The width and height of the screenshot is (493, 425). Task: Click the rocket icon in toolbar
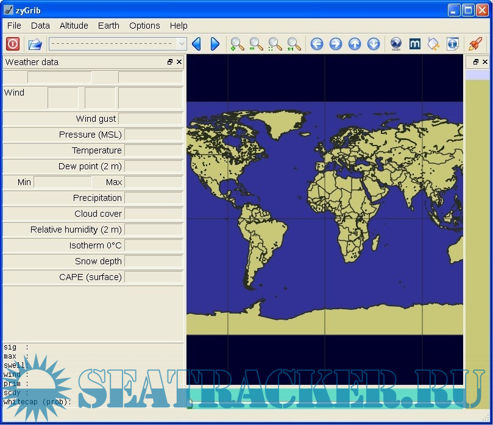click(x=475, y=44)
